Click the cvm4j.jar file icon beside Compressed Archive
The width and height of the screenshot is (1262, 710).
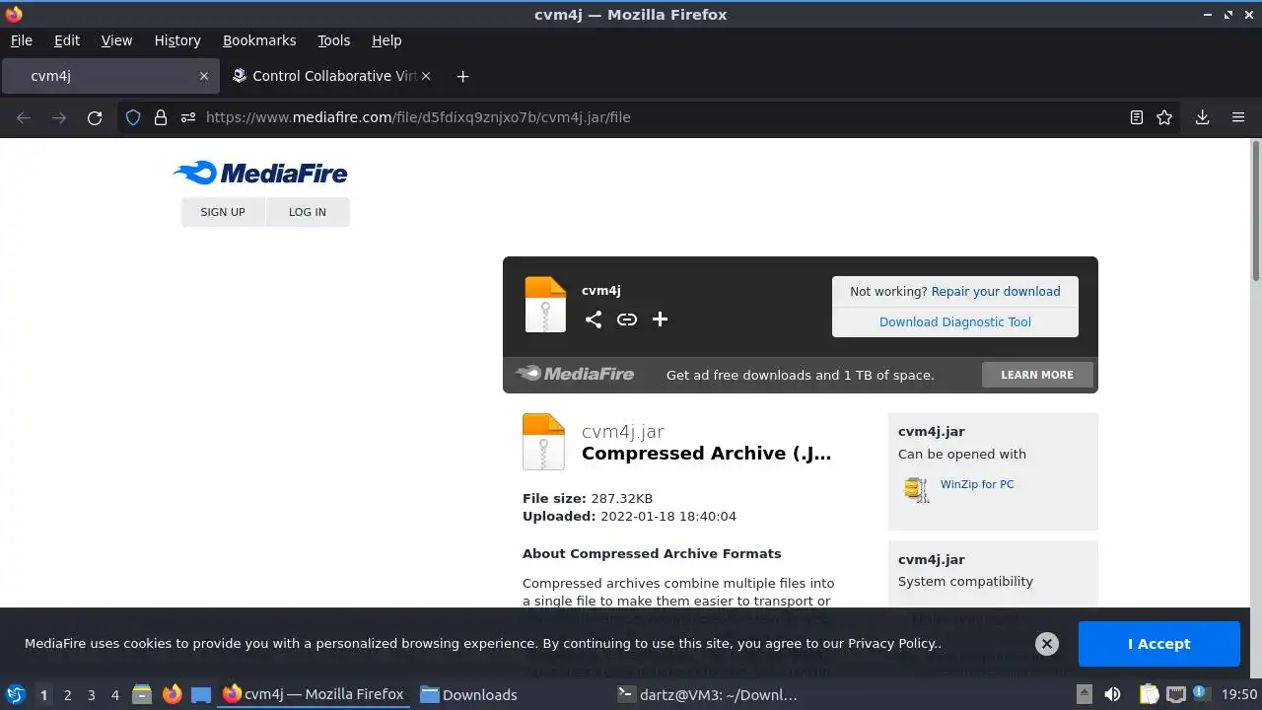click(543, 442)
